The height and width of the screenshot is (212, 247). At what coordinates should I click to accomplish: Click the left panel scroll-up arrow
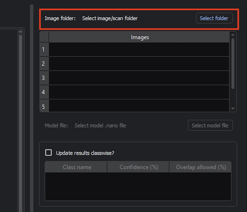(x=21, y=31)
